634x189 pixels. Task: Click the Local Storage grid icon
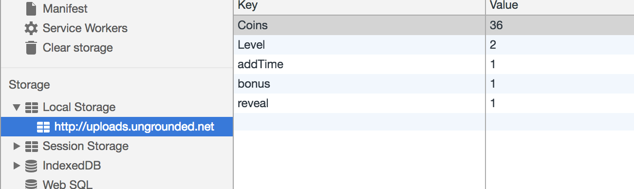(x=32, y=107)
